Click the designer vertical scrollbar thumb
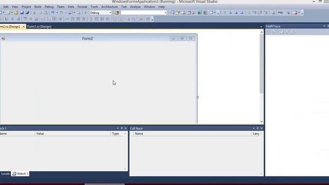The image size is (329, 185). (262, 64)
